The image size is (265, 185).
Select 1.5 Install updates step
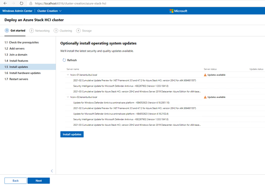tap(28, 67)
